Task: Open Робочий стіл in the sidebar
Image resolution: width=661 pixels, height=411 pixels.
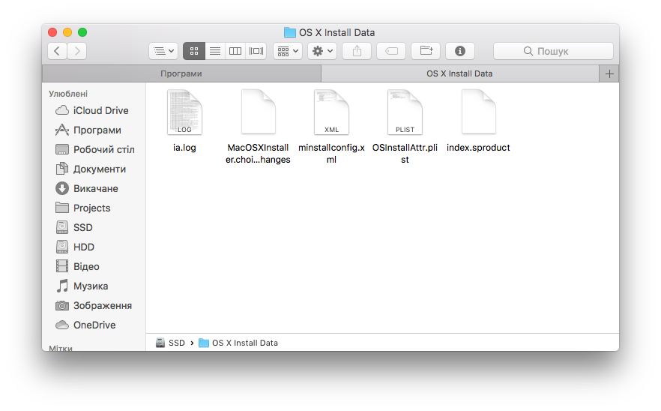Action: tap(95, 149)
